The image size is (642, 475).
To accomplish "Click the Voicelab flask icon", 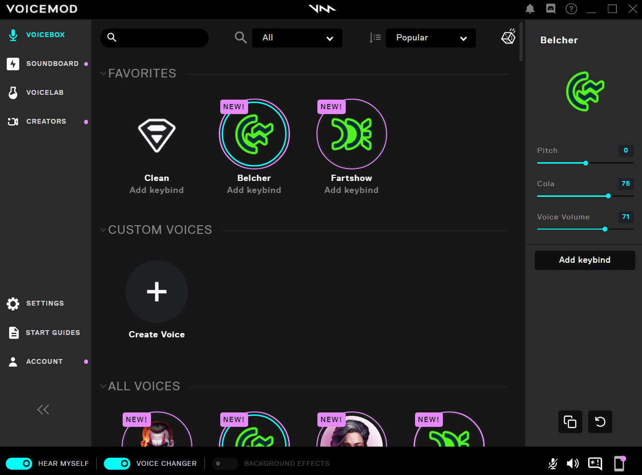I will 13,92.
